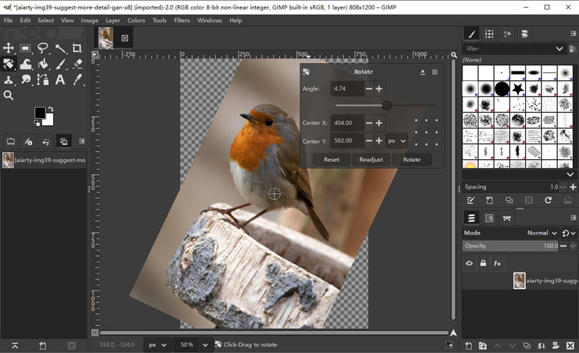This screenshot has width=579, height=353.
Task: Open the layers dock configure menu button
Action: (573, 218)
